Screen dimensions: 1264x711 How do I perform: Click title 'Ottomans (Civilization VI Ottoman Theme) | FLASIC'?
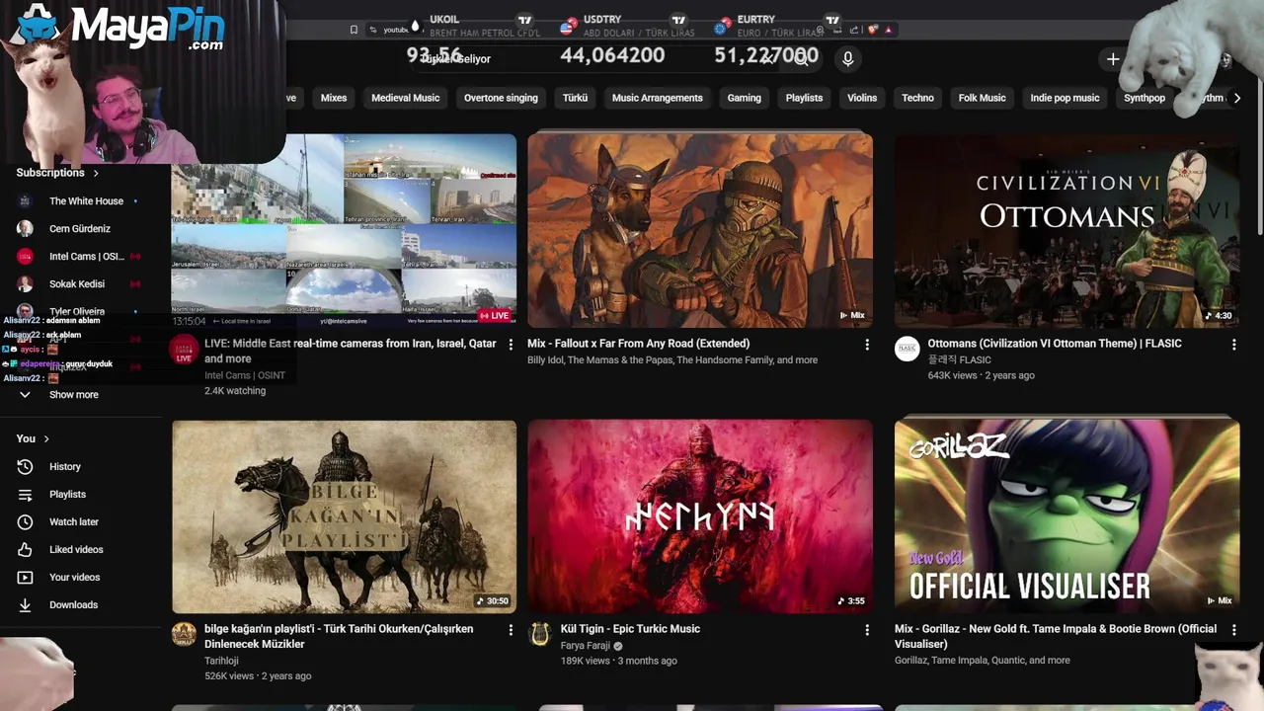(1055, 344)
